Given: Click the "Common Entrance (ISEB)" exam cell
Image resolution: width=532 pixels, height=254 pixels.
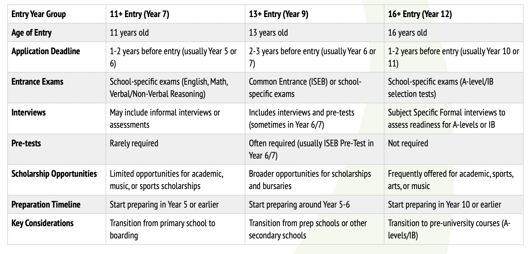Looking at the screenshot, I should pos(305,88).
